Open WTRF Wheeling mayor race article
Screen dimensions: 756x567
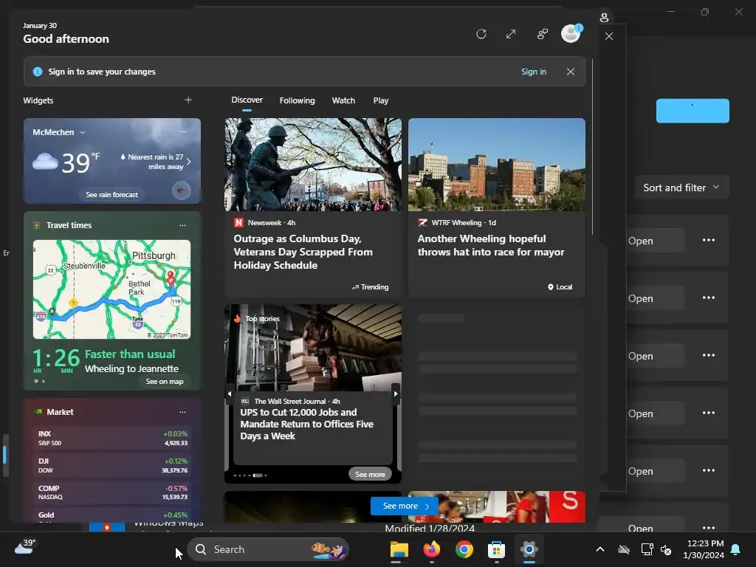pos(491,245)
